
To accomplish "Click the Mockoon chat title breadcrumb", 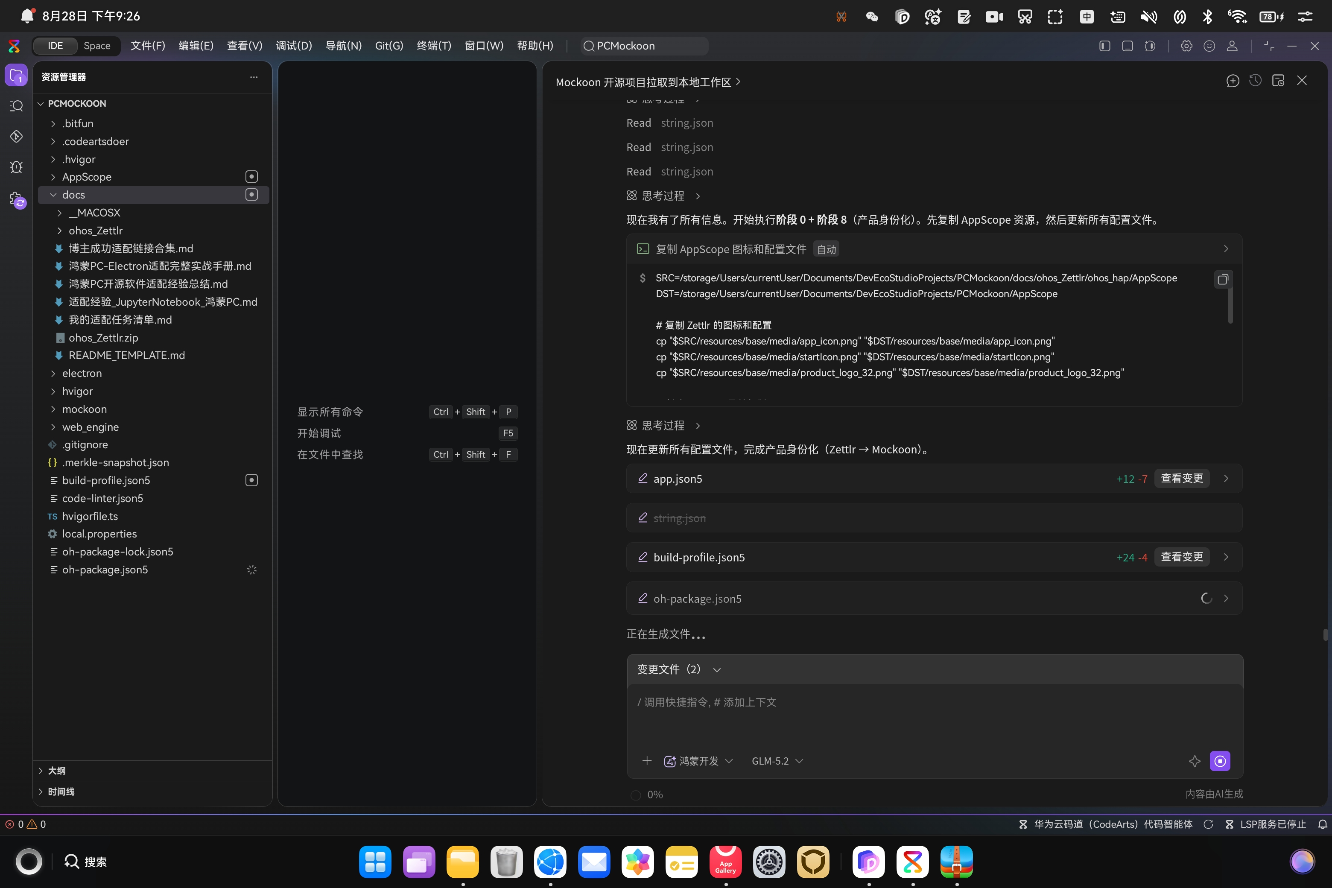I will [x=648, y=82].
